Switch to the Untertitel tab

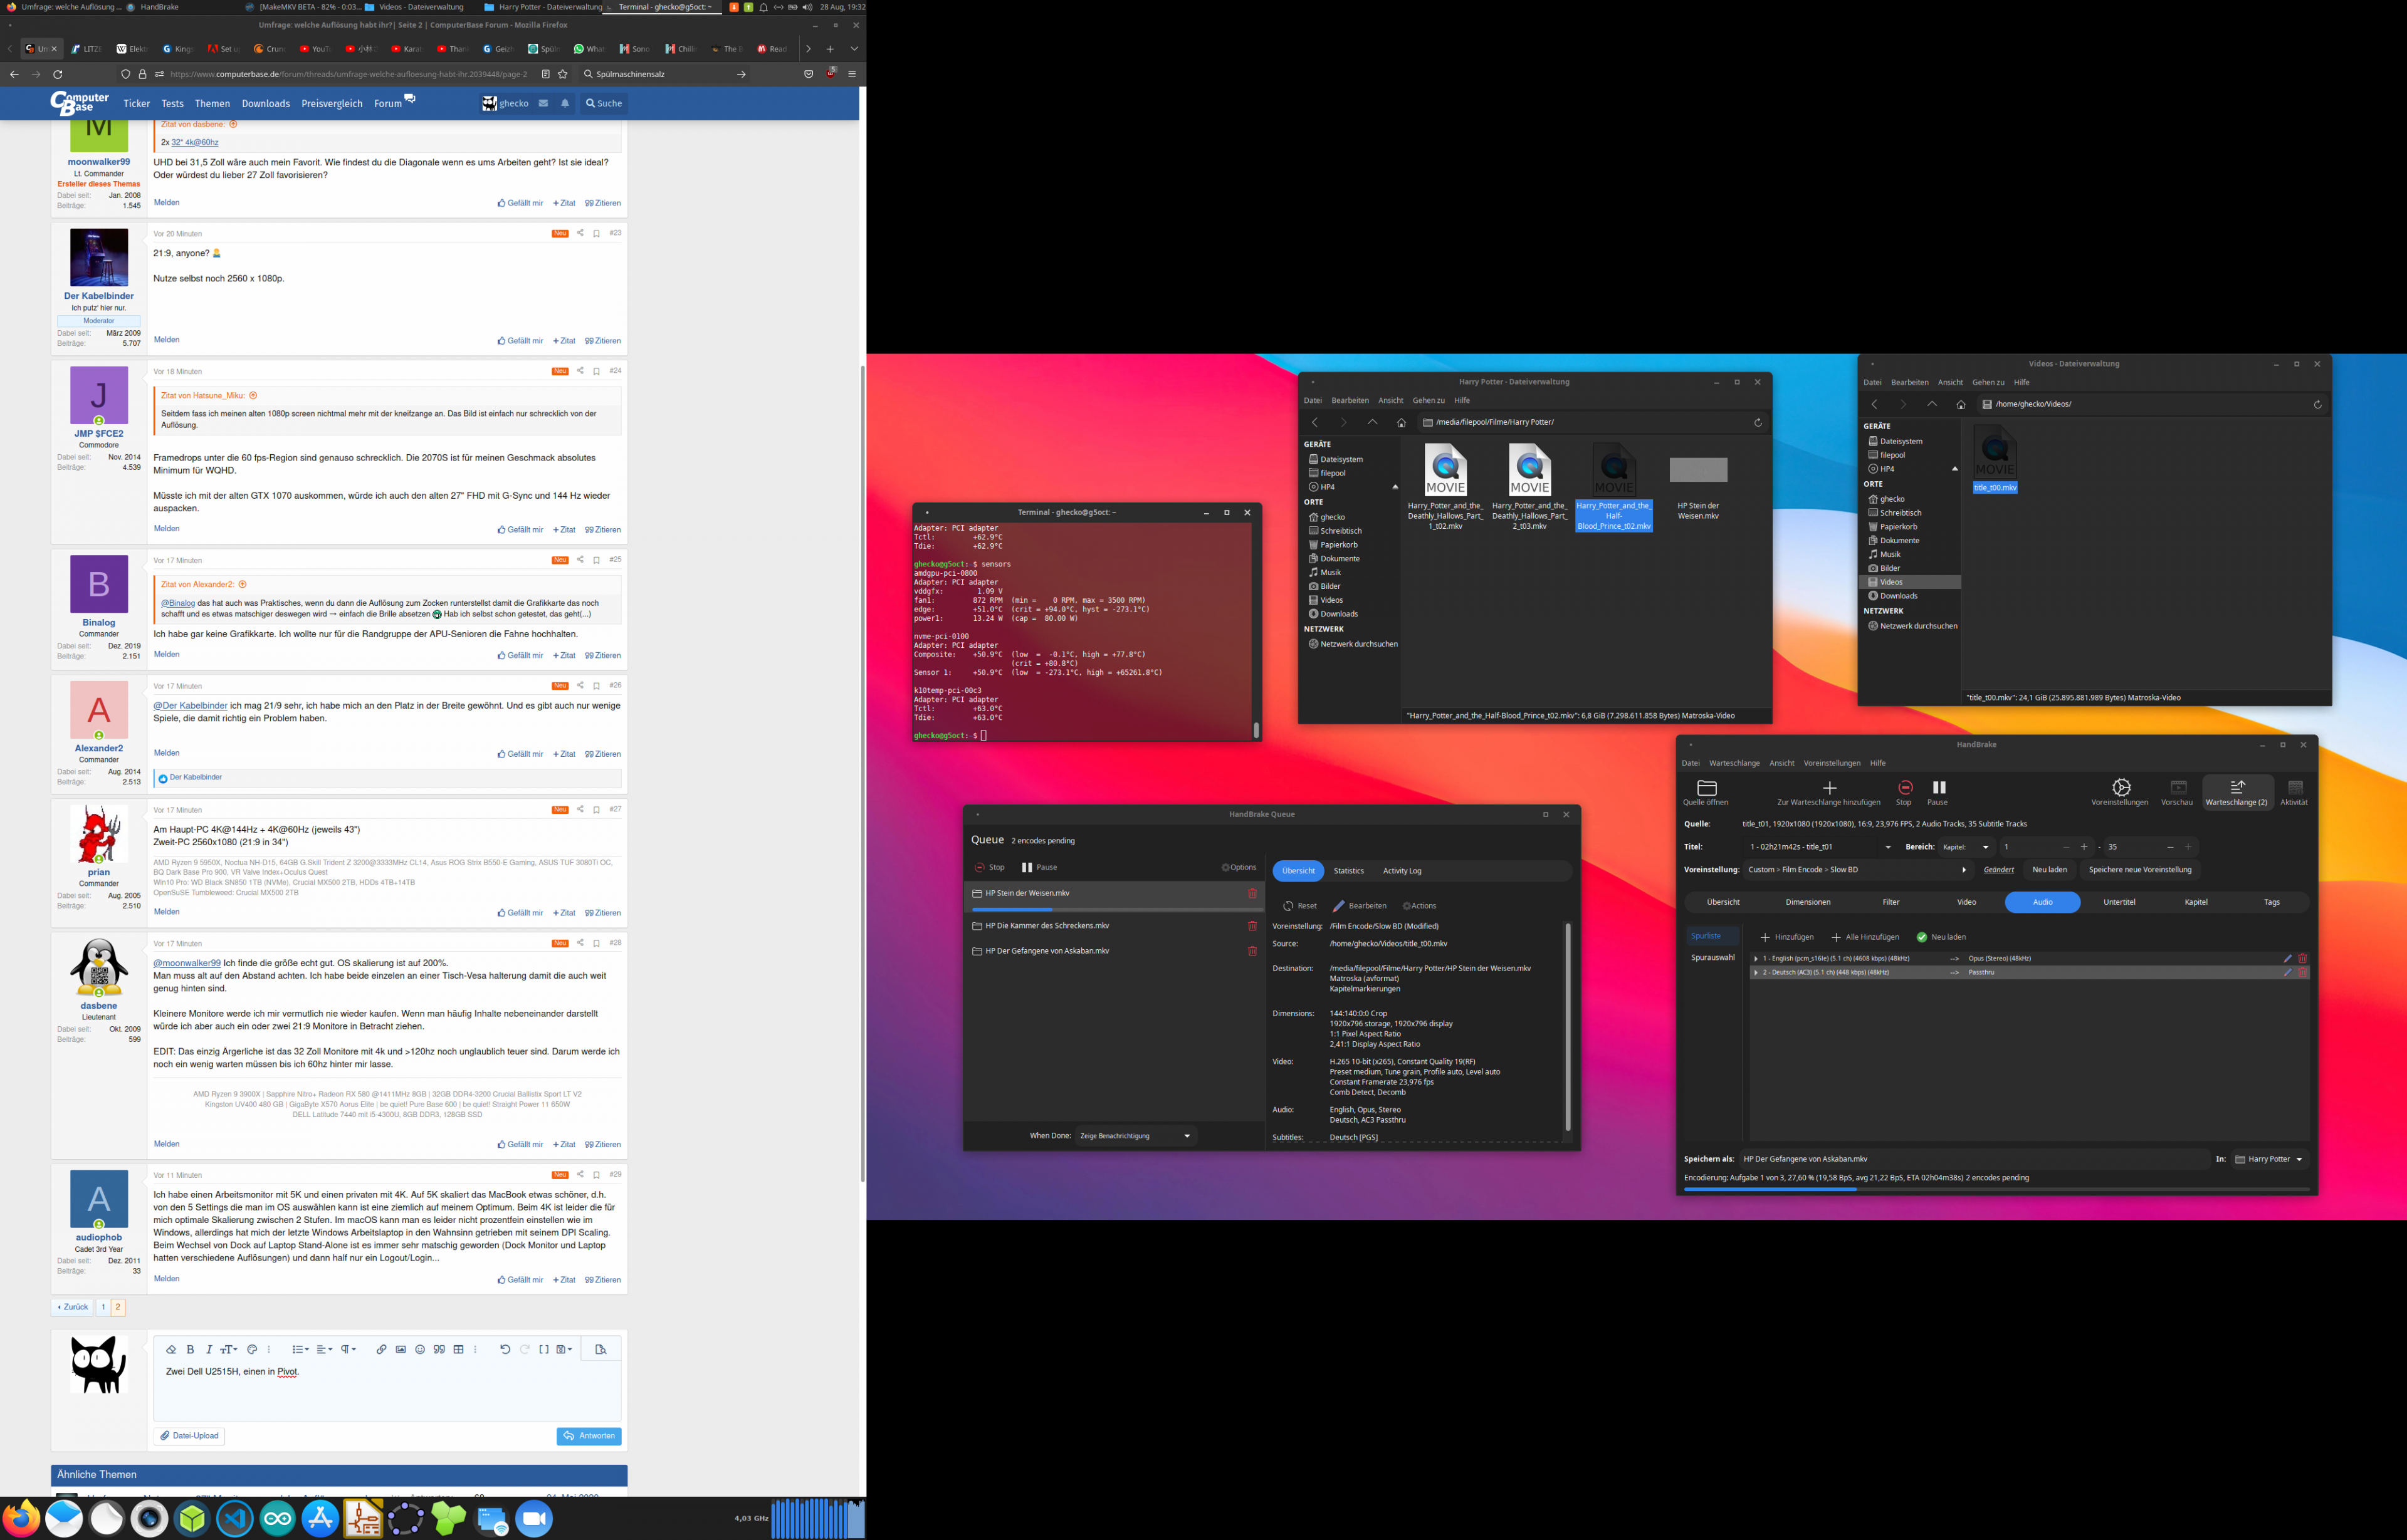(2119, 902)
